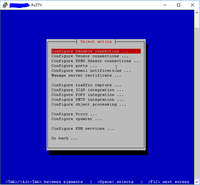This screenshot has height=185, width=200.
Task: Choose Configure object processing
Action: (x=89, y=105)
